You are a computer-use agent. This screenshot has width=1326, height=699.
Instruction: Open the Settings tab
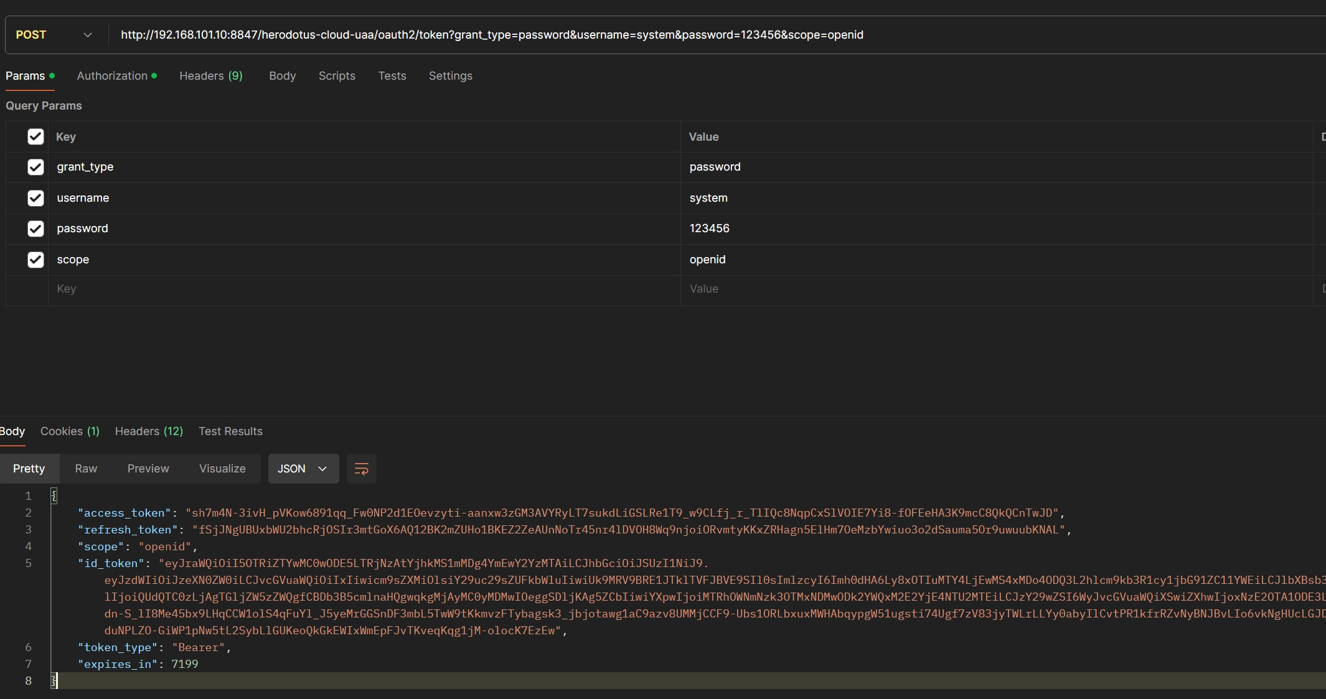click(450, 76)
